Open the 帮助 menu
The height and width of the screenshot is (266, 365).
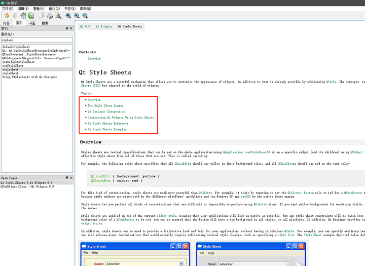click(86, 9)
